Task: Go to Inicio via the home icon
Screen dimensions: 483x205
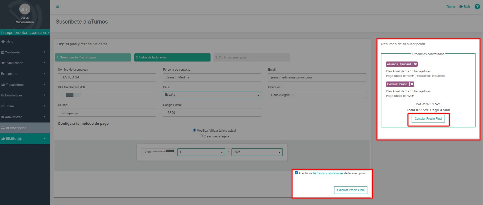Action: (x=3, y=42)
